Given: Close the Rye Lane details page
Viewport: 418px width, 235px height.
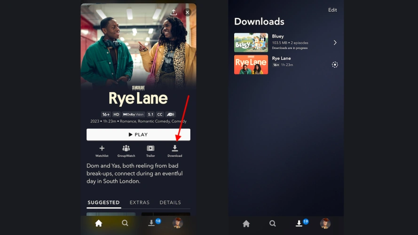Looking at the screenshot, I should 187,12.
